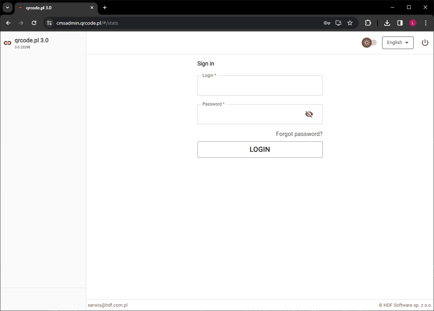Open a new browser tab

(105, 8)
